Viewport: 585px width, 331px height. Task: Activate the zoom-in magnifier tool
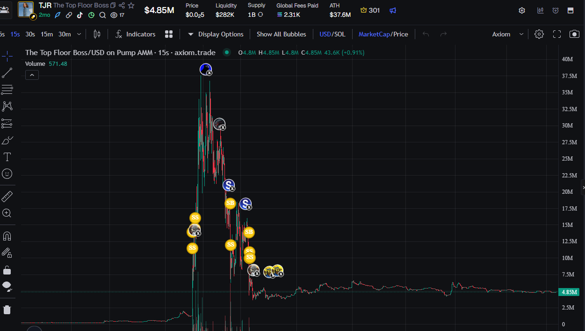click(x=7, y=213)
